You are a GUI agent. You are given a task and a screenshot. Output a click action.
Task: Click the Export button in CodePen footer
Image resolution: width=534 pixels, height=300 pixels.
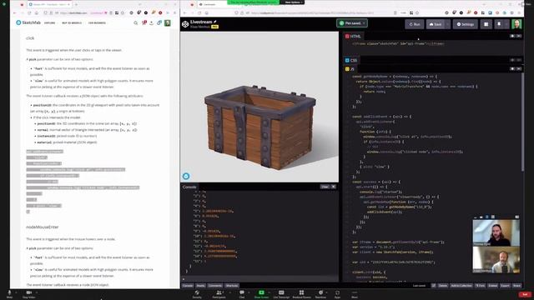(505, 286)
